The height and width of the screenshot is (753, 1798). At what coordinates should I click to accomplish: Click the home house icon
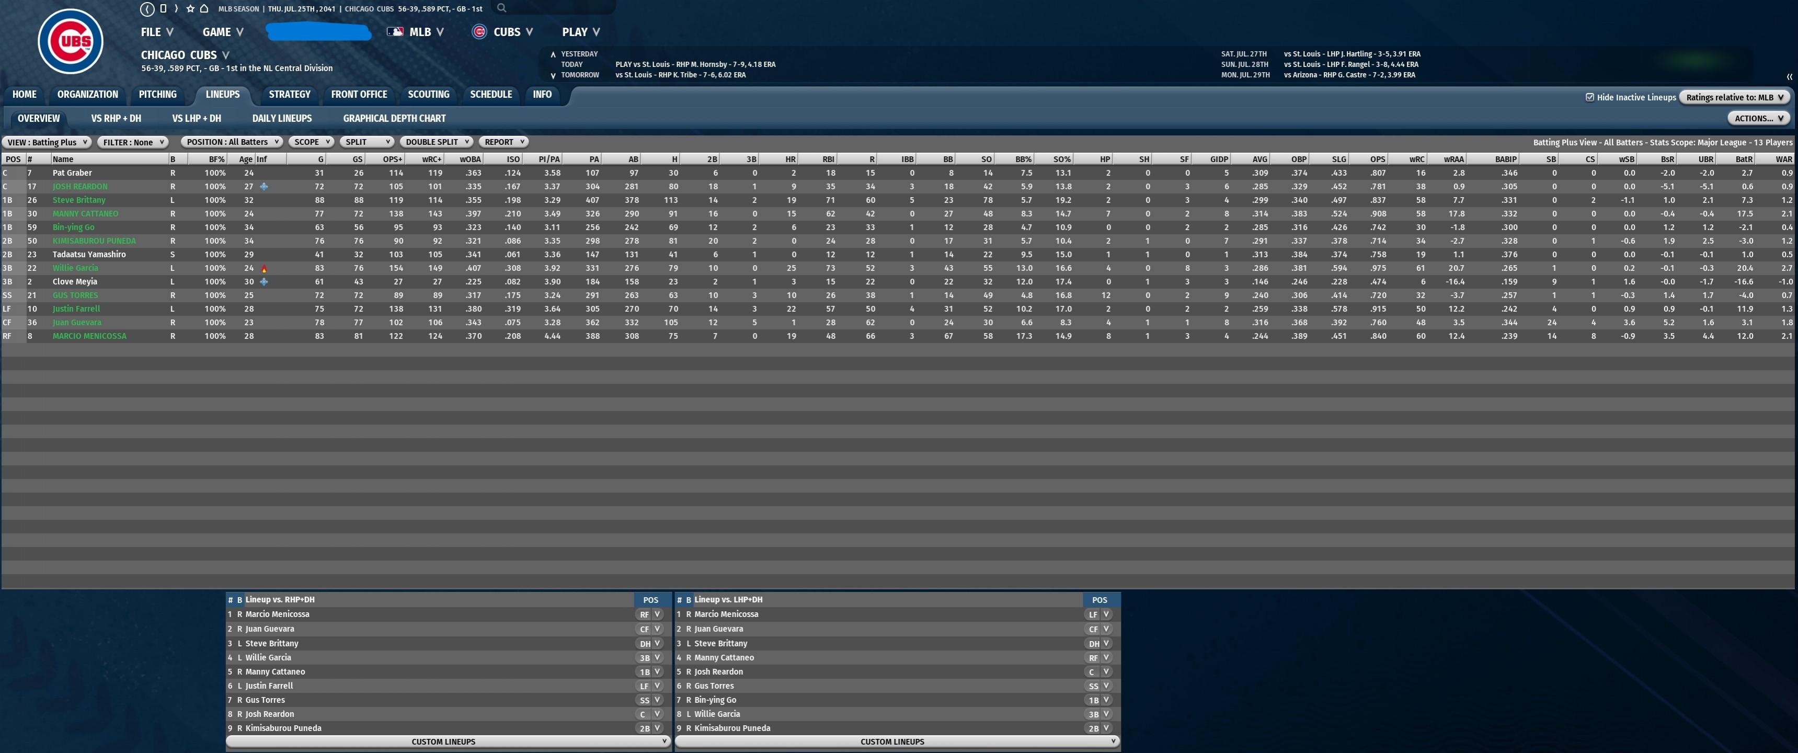pyautogui.click(x=204, y=9)
